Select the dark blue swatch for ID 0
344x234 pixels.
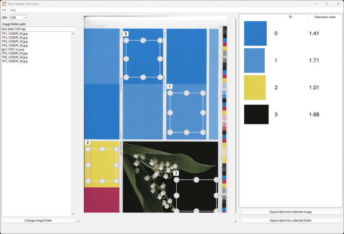(x=255, y=33)
